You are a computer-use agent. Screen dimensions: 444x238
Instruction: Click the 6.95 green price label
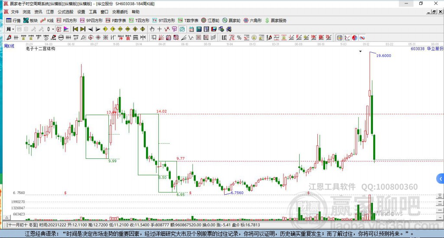click(180, 195)
